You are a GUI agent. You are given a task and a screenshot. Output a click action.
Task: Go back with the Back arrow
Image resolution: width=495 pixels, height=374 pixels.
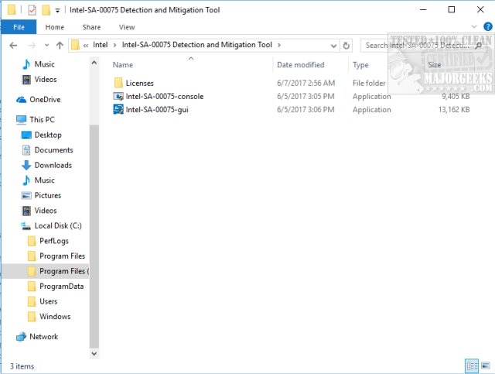coord(13,46)
